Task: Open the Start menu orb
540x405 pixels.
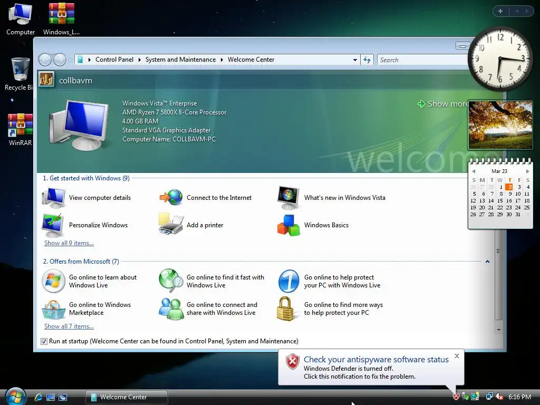Action: 15,397
